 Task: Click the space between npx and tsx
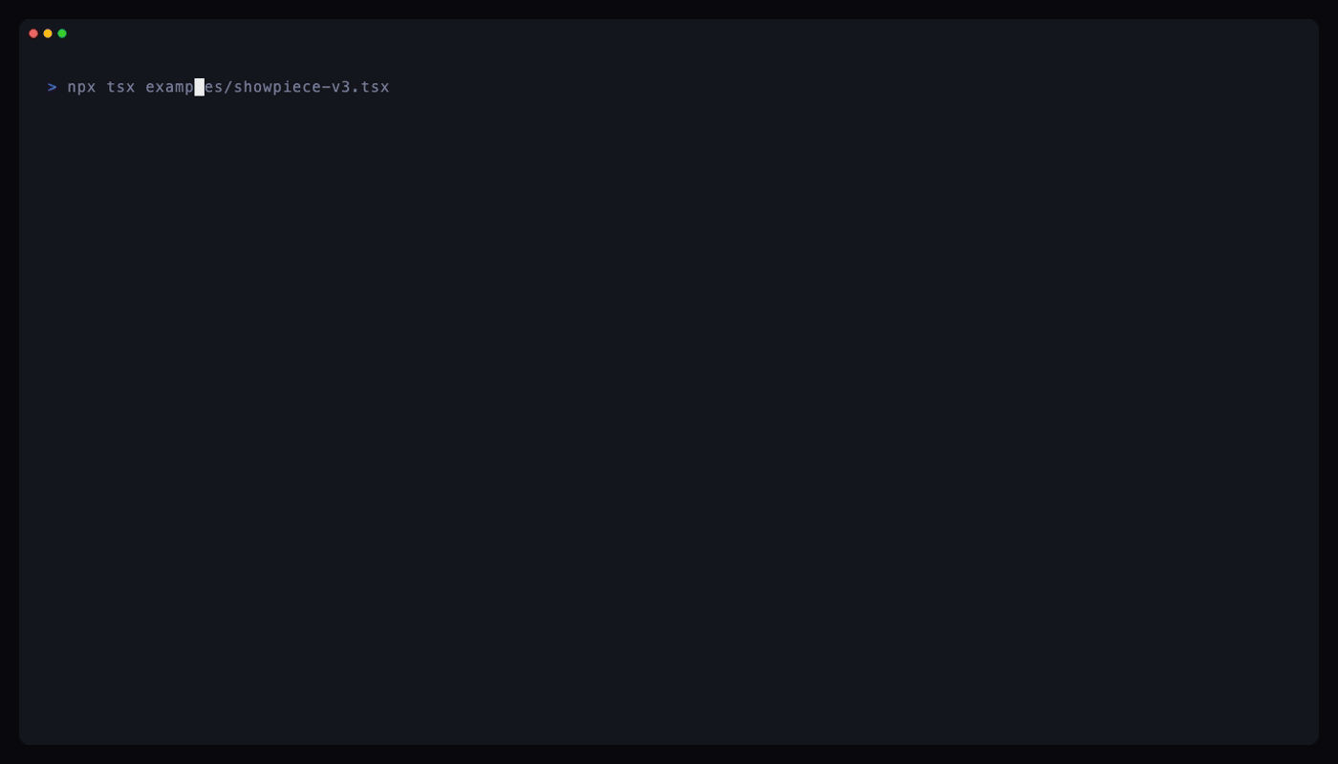101,87
